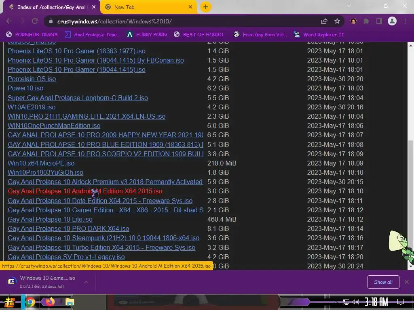Bookmark this page with the star icon
Image resolution: width=414 pixels, height=310 pixels.
click(337, 21)
